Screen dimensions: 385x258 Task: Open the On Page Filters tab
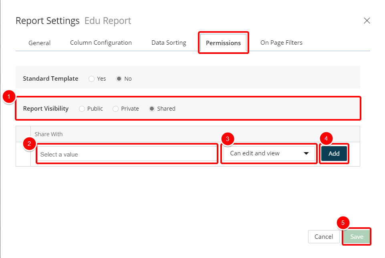click(x=281, y=43)
